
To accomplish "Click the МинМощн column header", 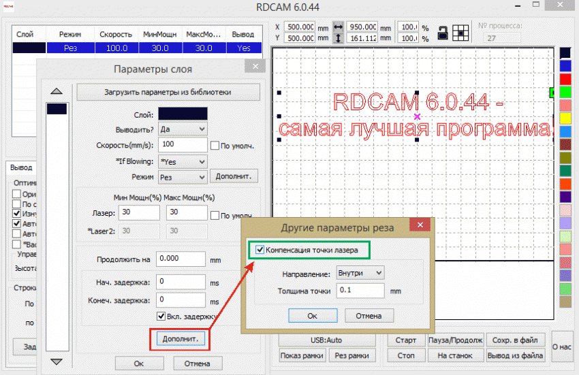I will coord(160,34).
